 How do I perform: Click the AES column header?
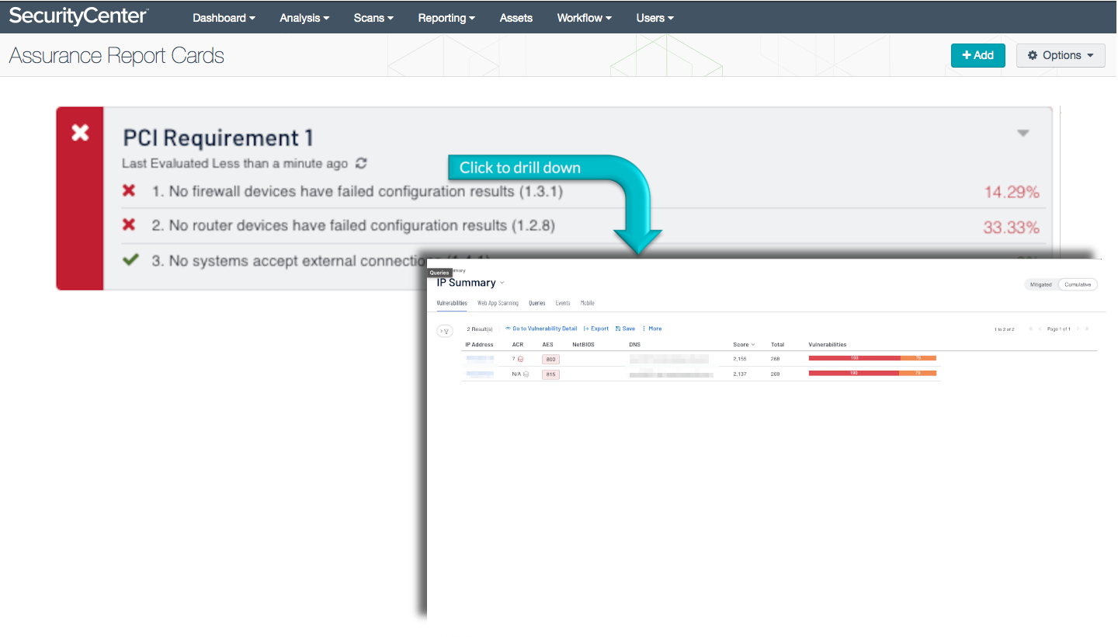point(547,344)
